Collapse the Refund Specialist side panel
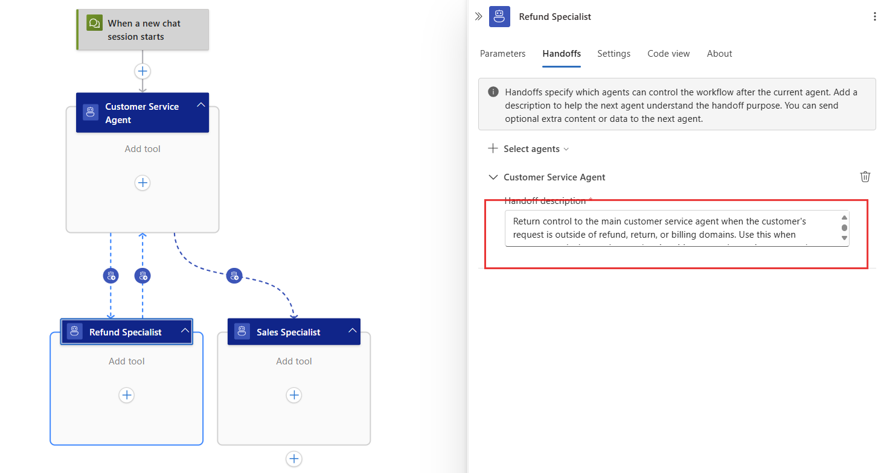 click(x=478, y=17)
